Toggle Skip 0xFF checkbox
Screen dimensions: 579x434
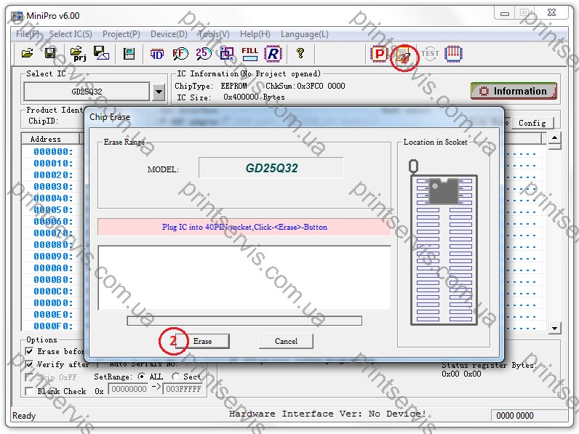coord(29,377)
